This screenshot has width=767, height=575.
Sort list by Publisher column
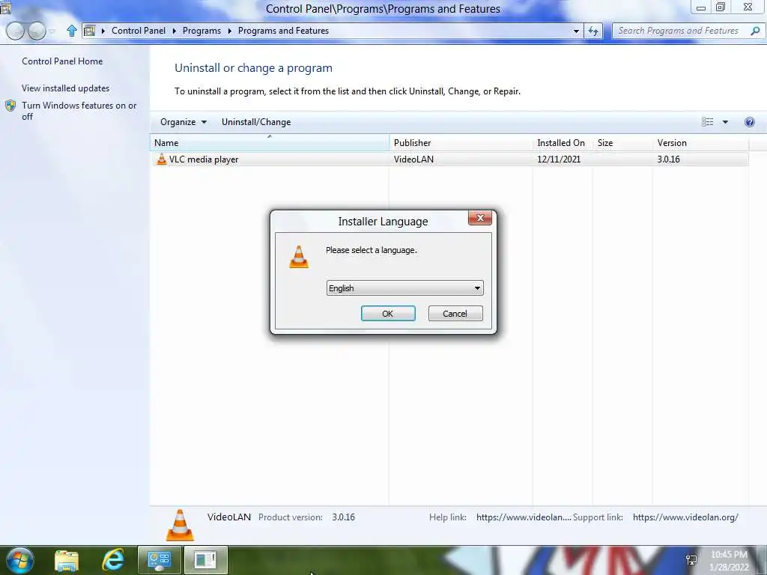click(461, 143)
